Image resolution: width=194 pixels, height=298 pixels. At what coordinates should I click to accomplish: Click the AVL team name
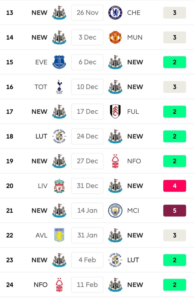click(41, 235)
